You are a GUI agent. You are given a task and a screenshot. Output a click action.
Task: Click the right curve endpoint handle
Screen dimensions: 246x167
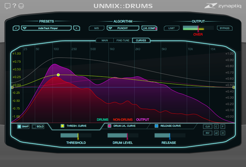coord(234,87)
